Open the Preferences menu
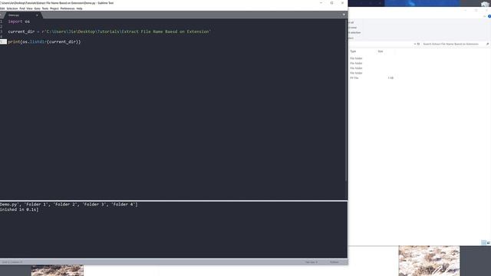The image size is (491, 276). click(x=68, y=8)
